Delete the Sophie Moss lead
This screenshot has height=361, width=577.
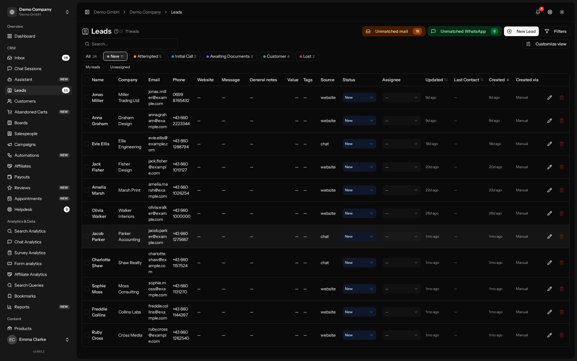pyautogui.click(x=562, y=289)
